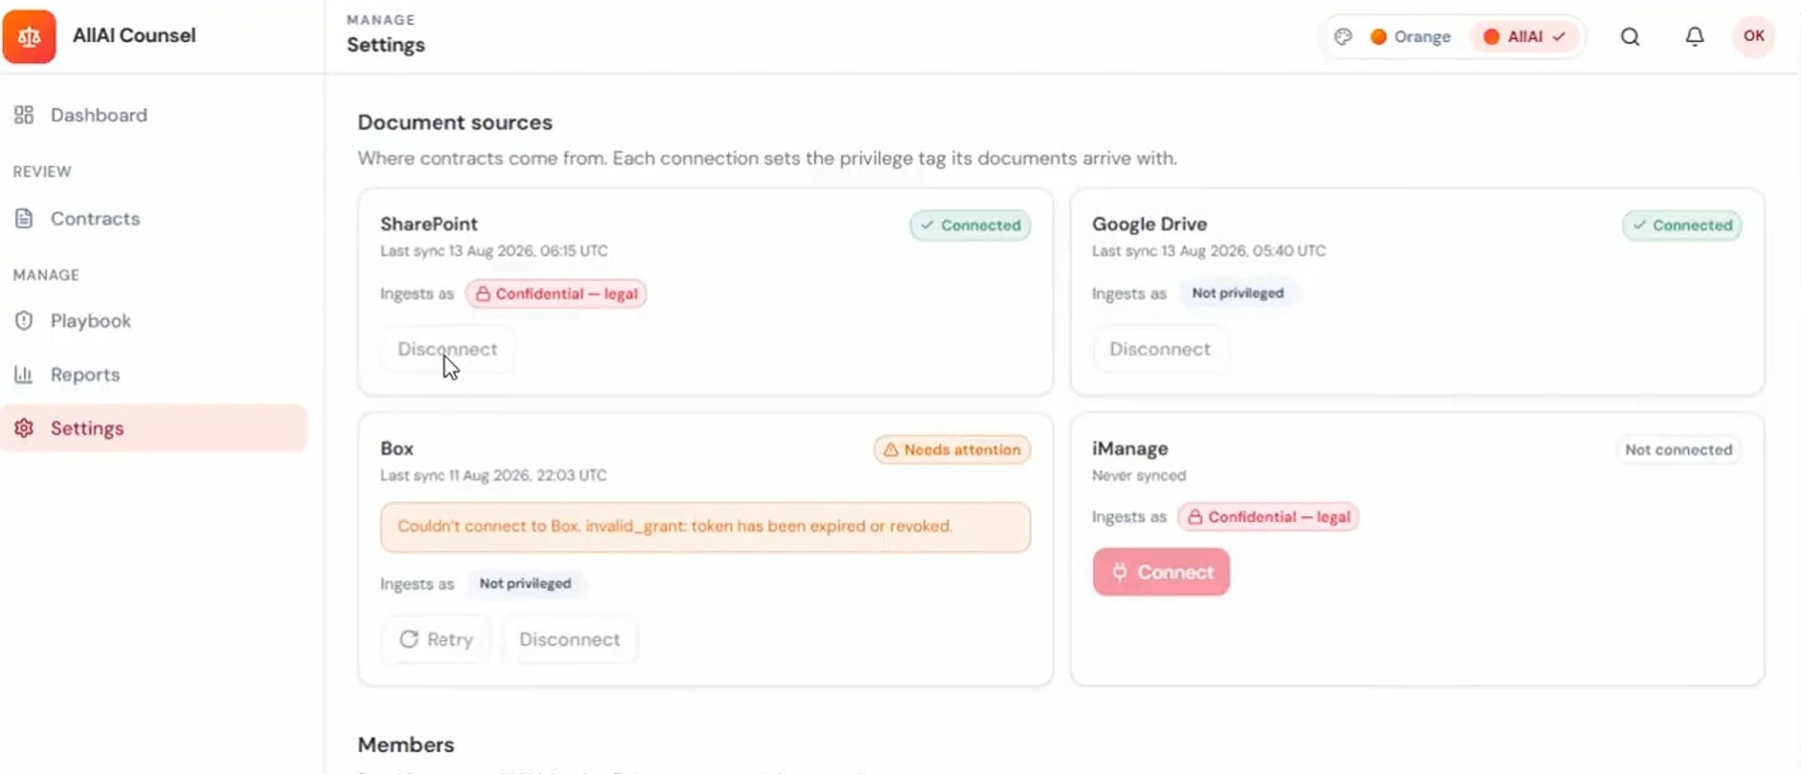This screenshot has height=774, width=1801.
Task: Open the OK user avatar menu
Action: (x=1754, y=36)
